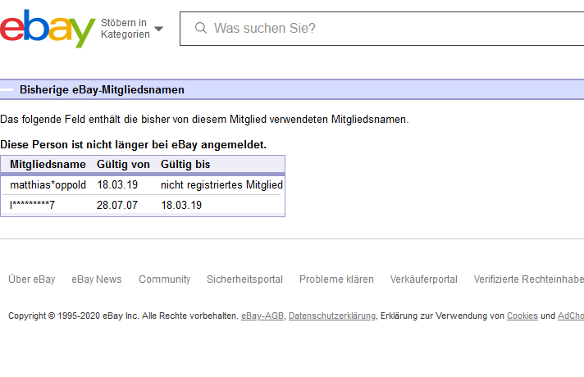The height and width of the screenshot is (377, 584).
Task: Click the search magnifier icon
Action: coord(201,28)
